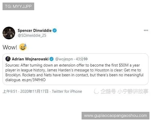Viewport: 152px width, 122px height.
Task: Click the 上午9:51 tweet time
Action: click(10, 91)
